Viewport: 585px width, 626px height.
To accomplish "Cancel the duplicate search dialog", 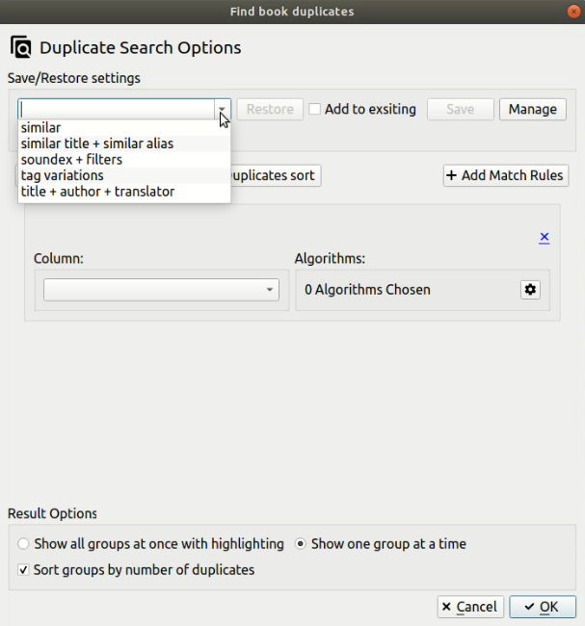I will click(x=469, y=607).
